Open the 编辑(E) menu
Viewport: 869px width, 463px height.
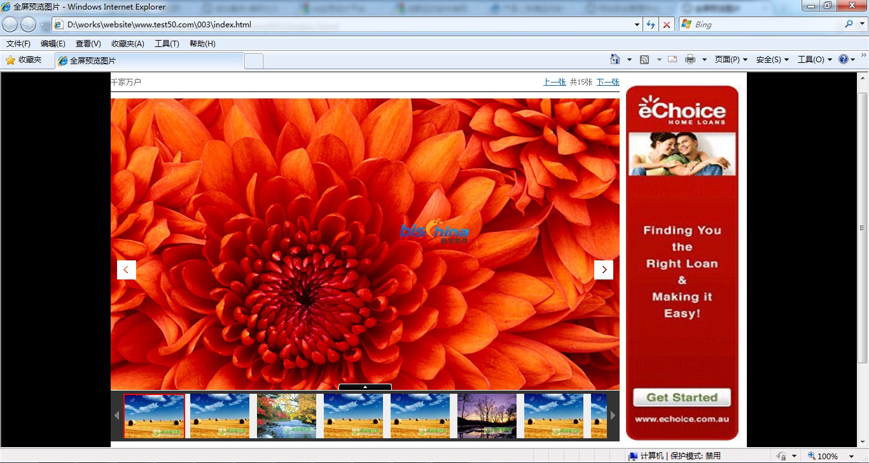[x=53, y=44]
